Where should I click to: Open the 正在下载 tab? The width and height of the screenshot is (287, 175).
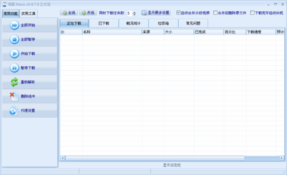coord(74,23)
